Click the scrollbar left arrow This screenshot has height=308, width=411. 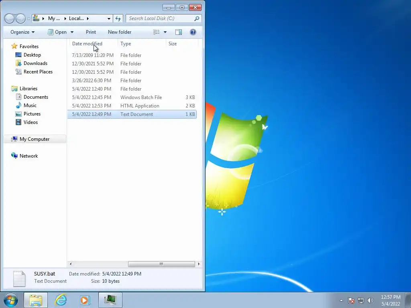70,264
